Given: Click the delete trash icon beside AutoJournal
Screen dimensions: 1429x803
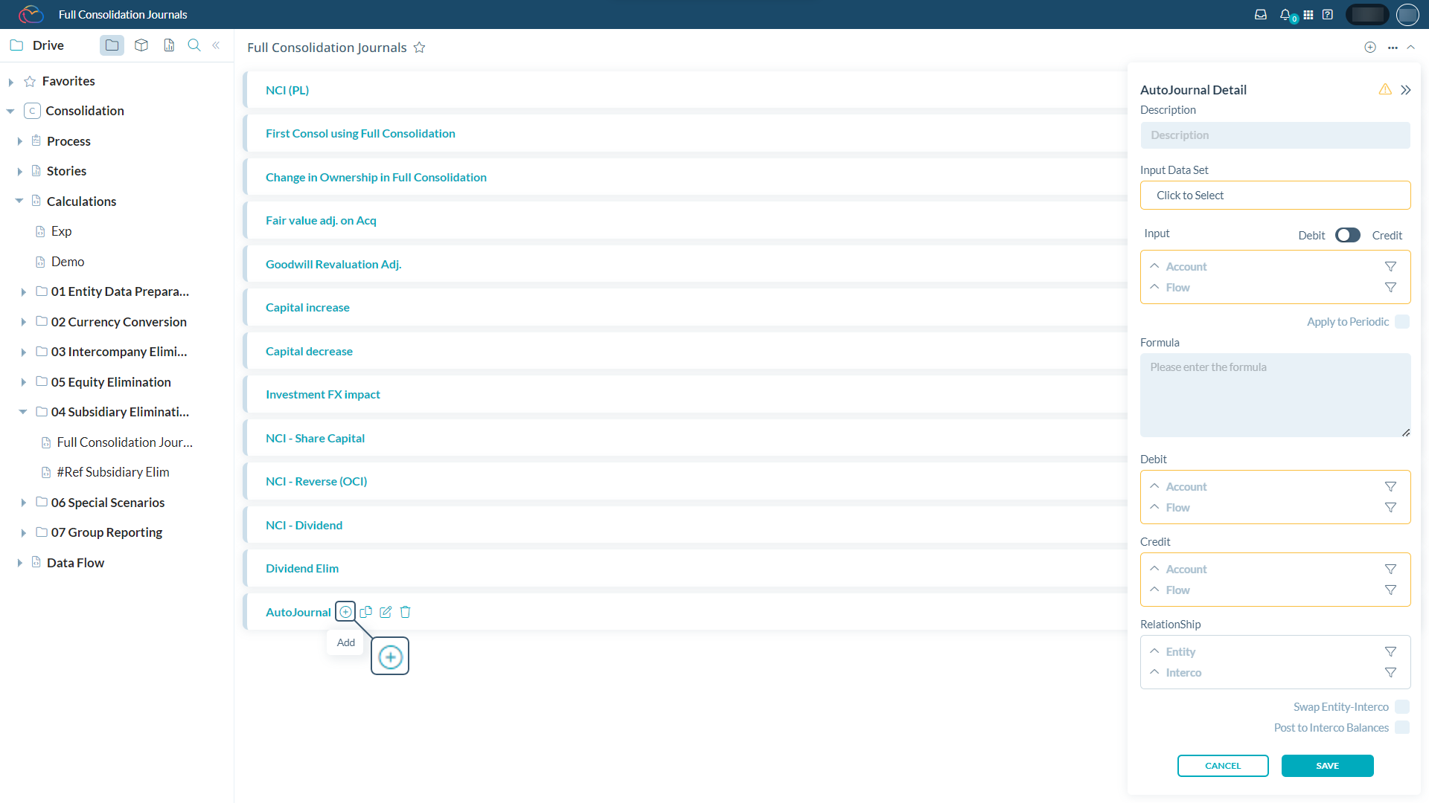Looking at the screenshot, I should coord(405,612).
